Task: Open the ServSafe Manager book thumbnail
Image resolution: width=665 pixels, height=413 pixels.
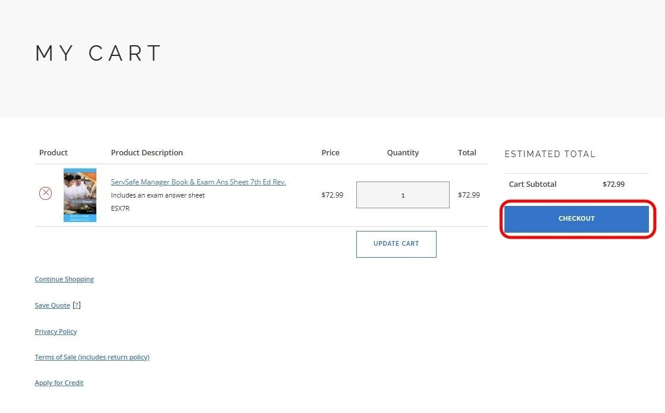Action: tap(80, 195)
